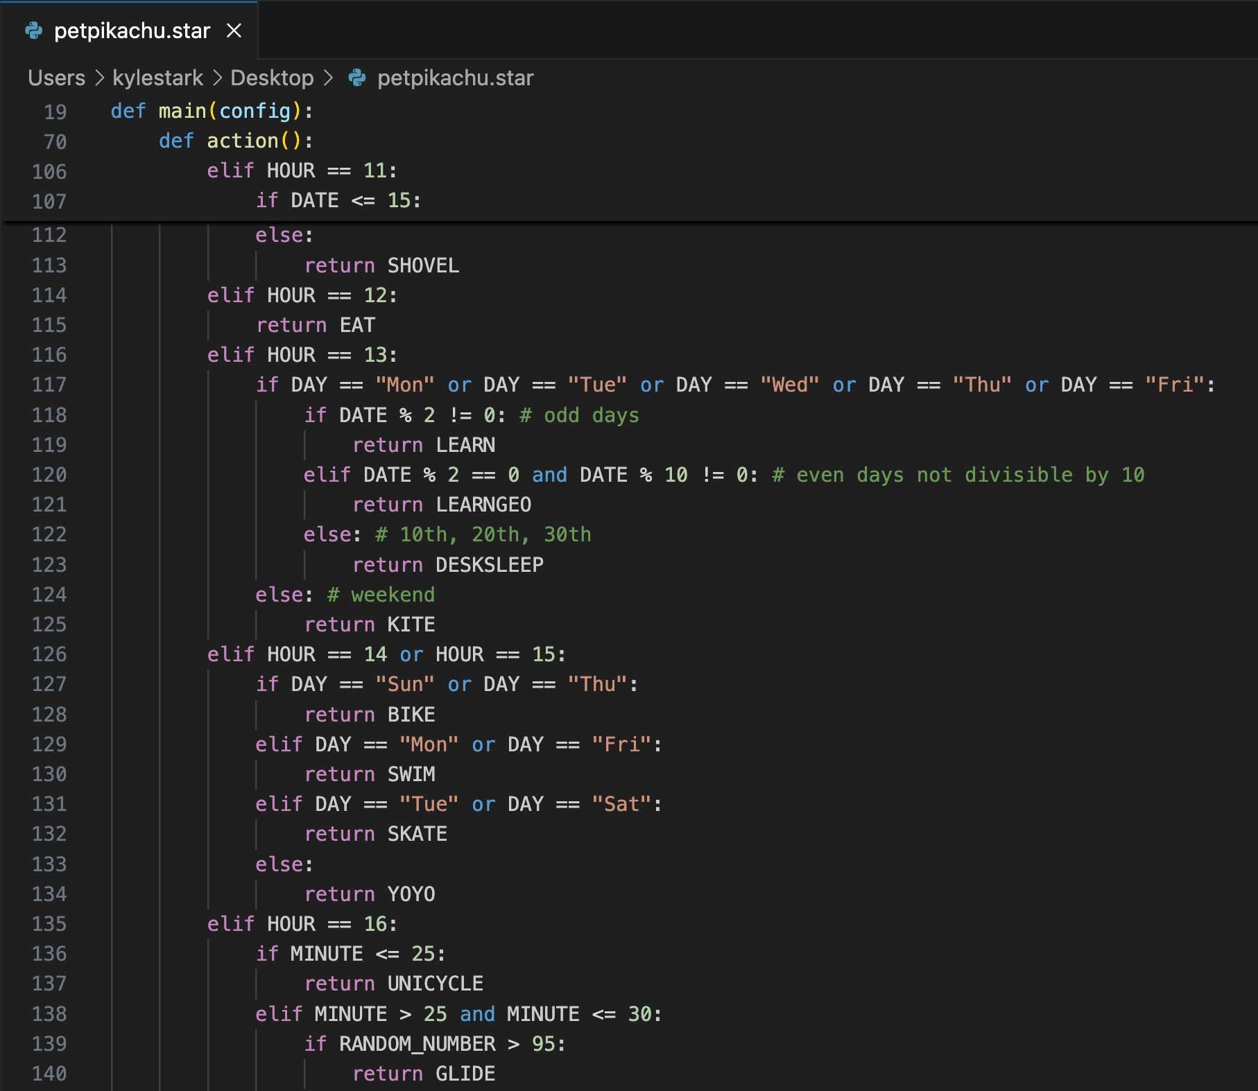Click line number 140 in the gutter
Image resolution: width=1258 pixels, height=1091 pixels.
(49, 1074)
